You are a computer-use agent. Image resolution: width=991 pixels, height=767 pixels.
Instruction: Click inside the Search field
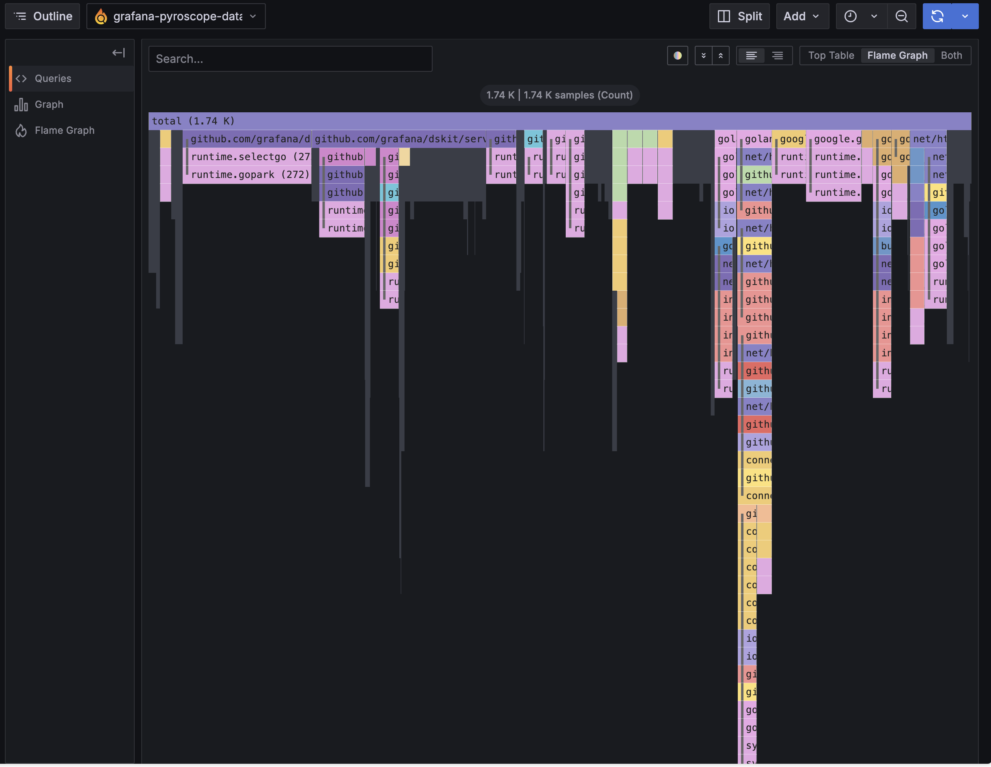click(x=290, y=58)
